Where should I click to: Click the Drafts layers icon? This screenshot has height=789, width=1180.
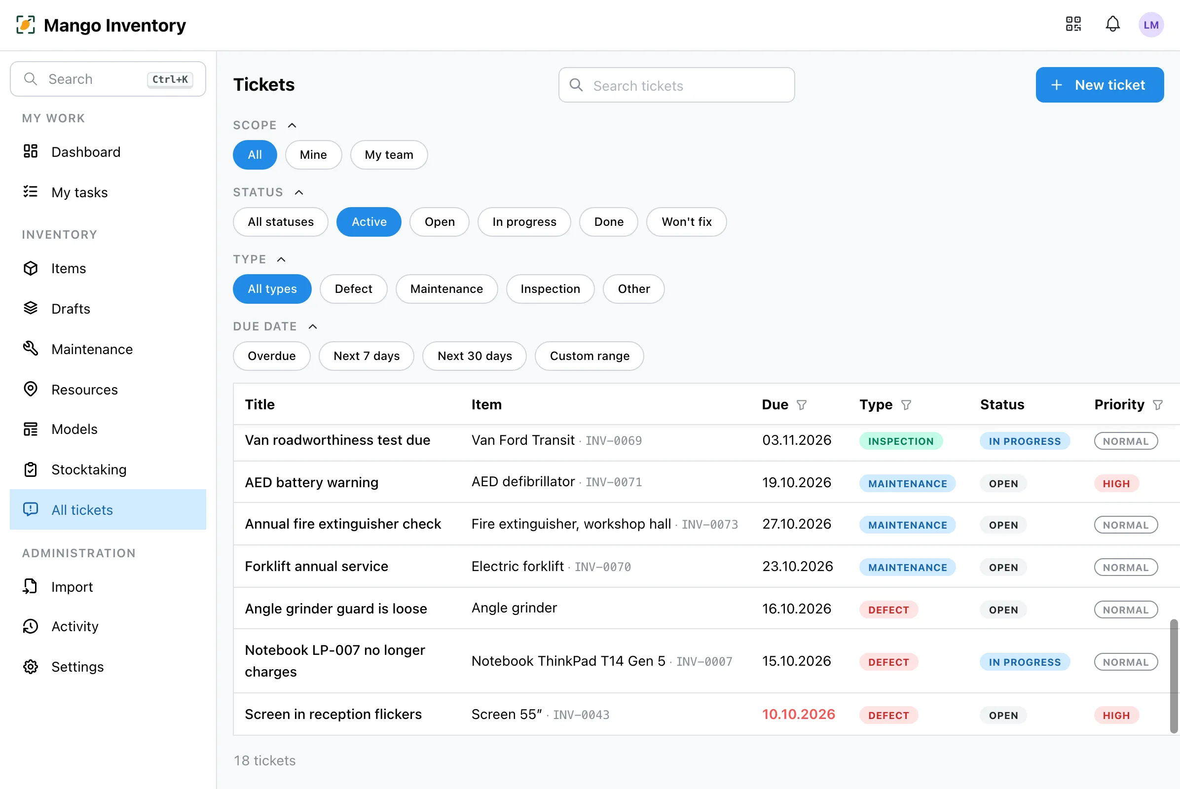tap(31, 308)
